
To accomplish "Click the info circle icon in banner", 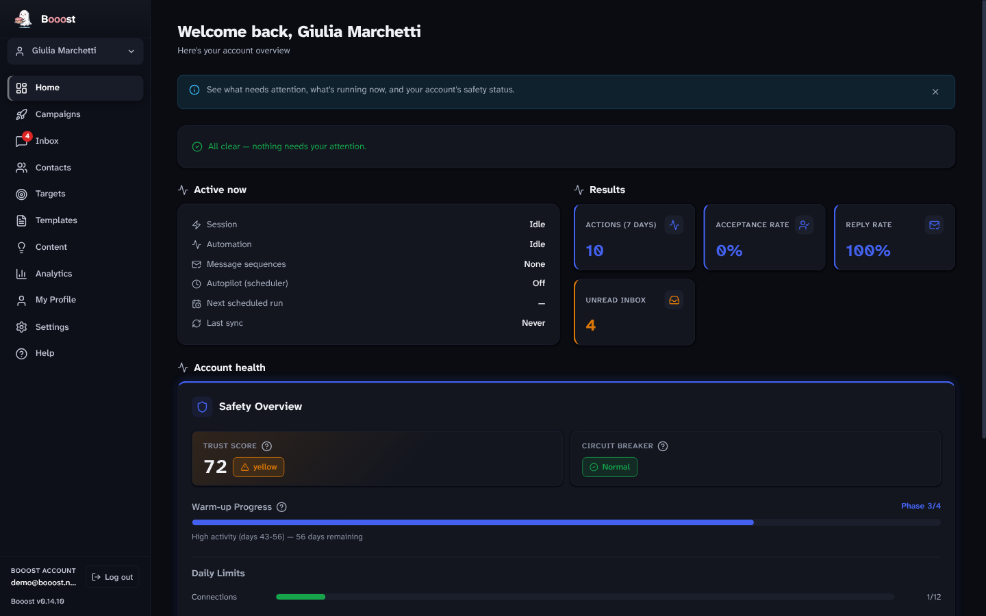I will [194, 90].
